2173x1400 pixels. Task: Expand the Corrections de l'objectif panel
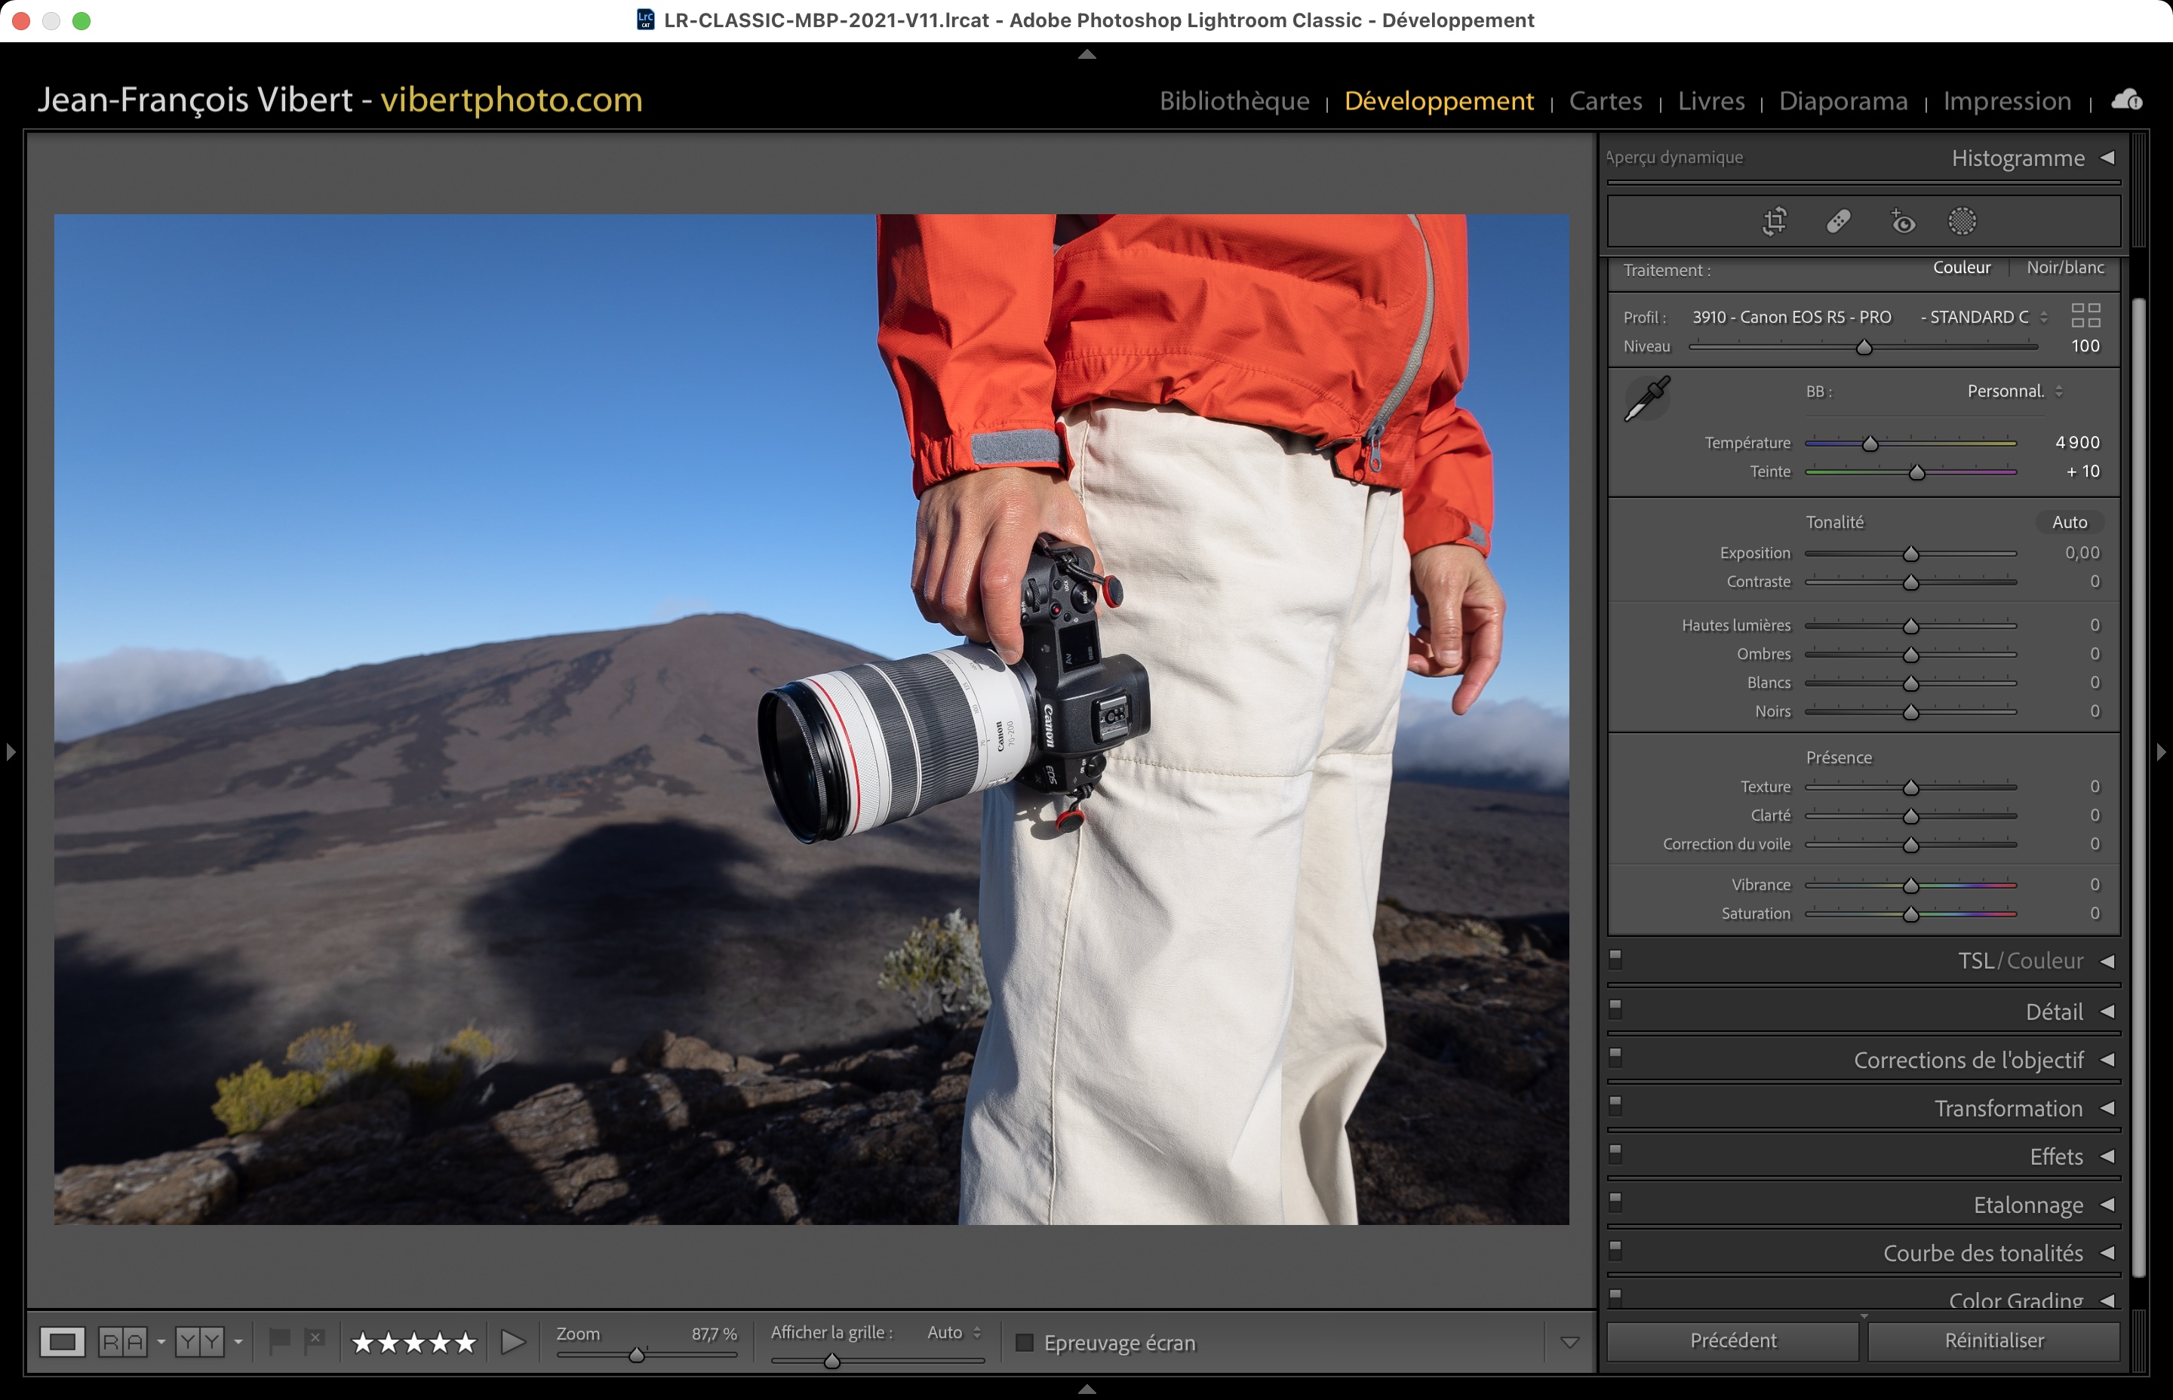pos(2107,1060)
